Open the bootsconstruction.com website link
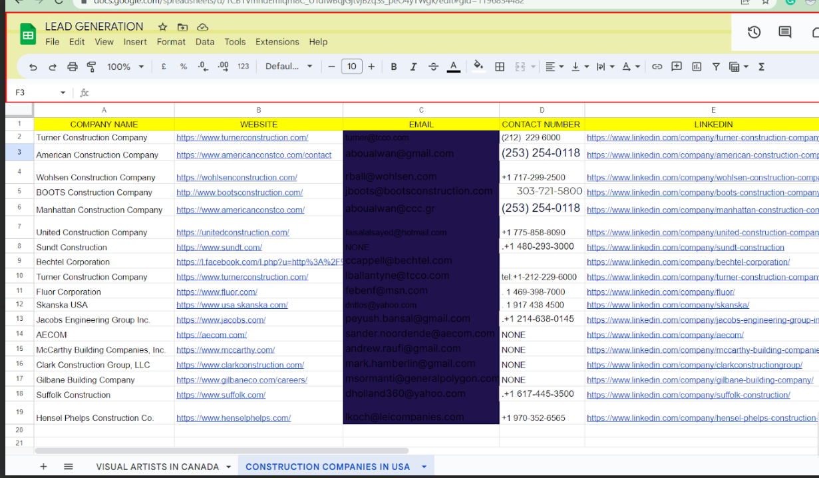The image size is (819, 478). pyautogui.click(x=240, y=192)
